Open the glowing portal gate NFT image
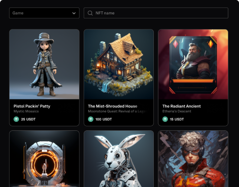 (44, 159)
